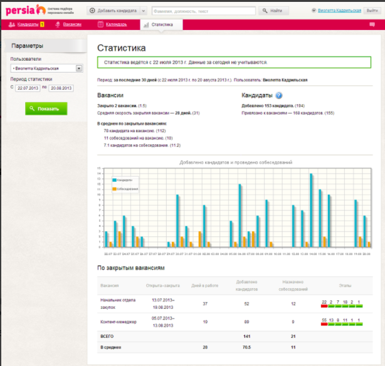Expand the Добавить кандидата dropdown arrow
This screenshot has width=385, height=366.
[x=143, y=11]
